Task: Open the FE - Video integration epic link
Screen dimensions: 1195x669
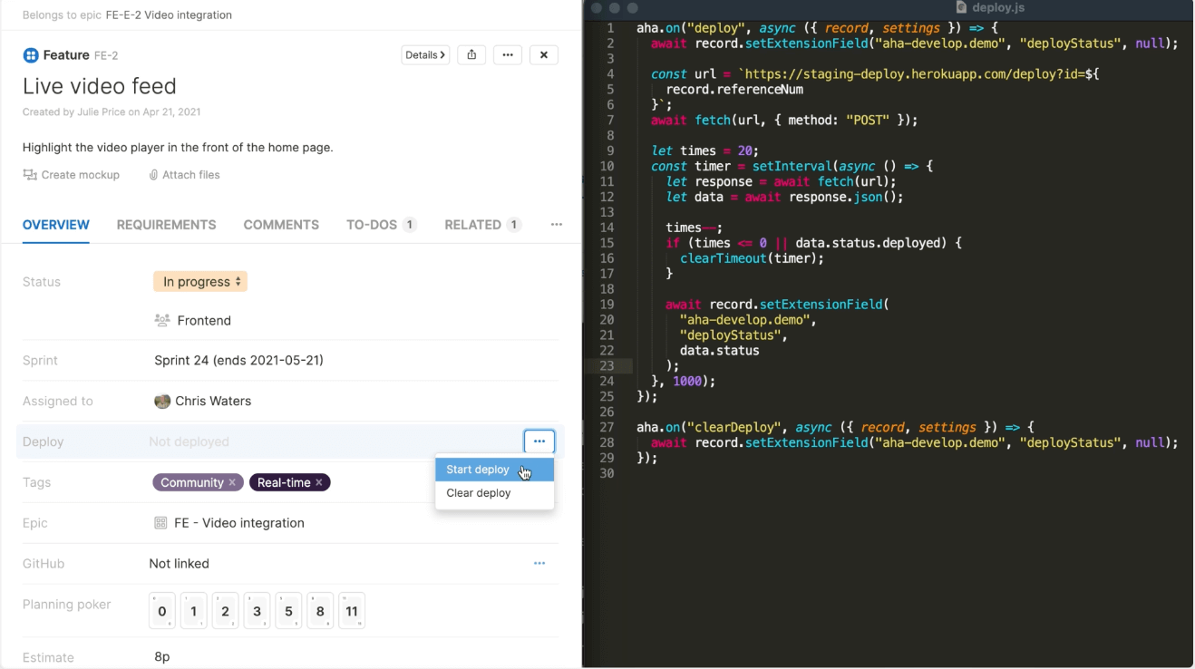Action: 239,523
